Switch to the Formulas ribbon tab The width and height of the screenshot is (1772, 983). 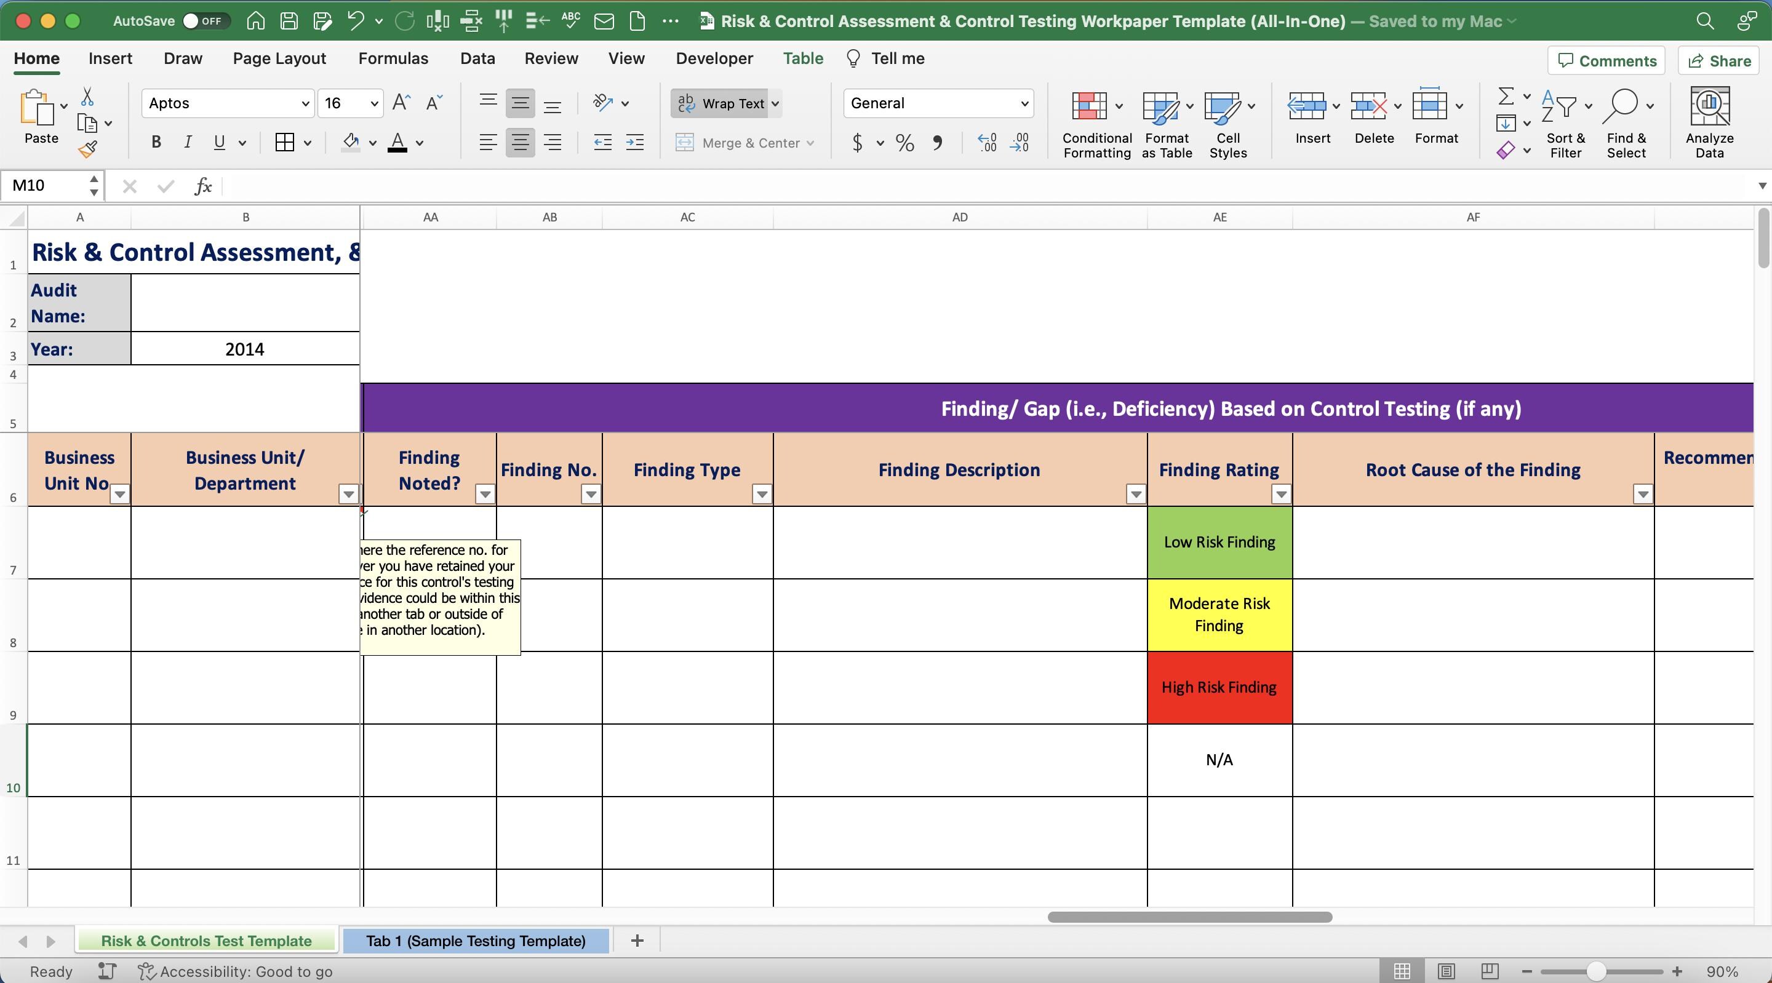[x=393, y=58]
